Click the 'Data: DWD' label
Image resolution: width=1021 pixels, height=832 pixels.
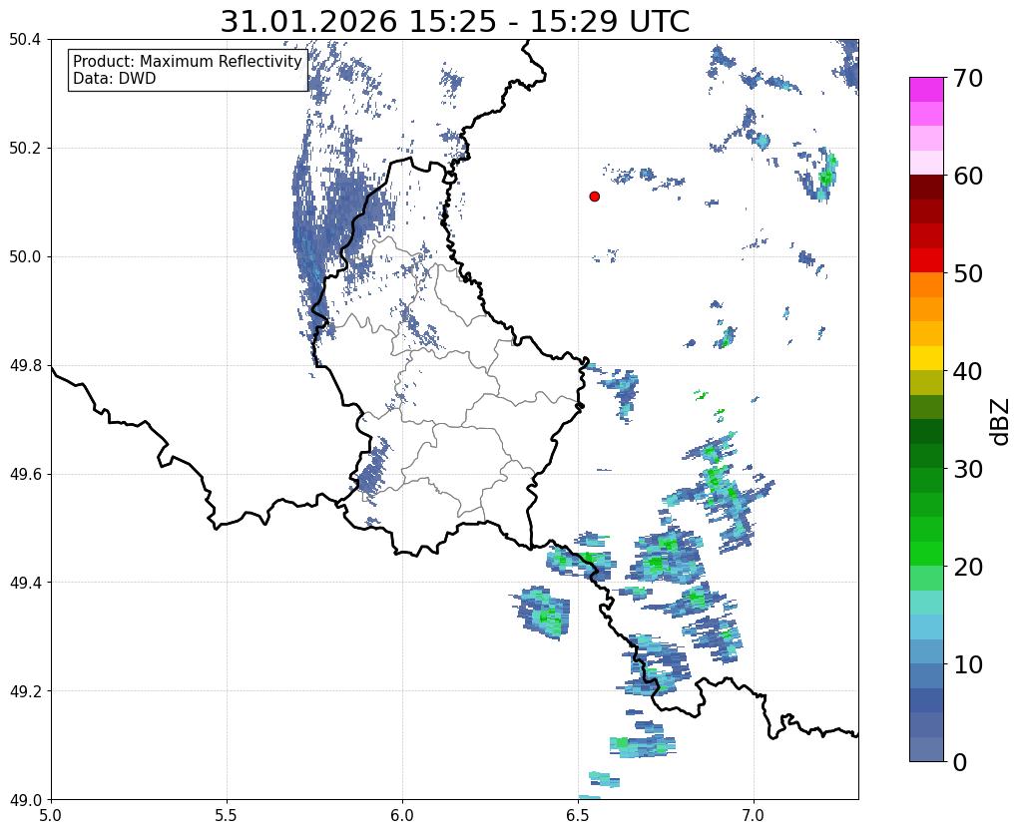pos(115,79)
